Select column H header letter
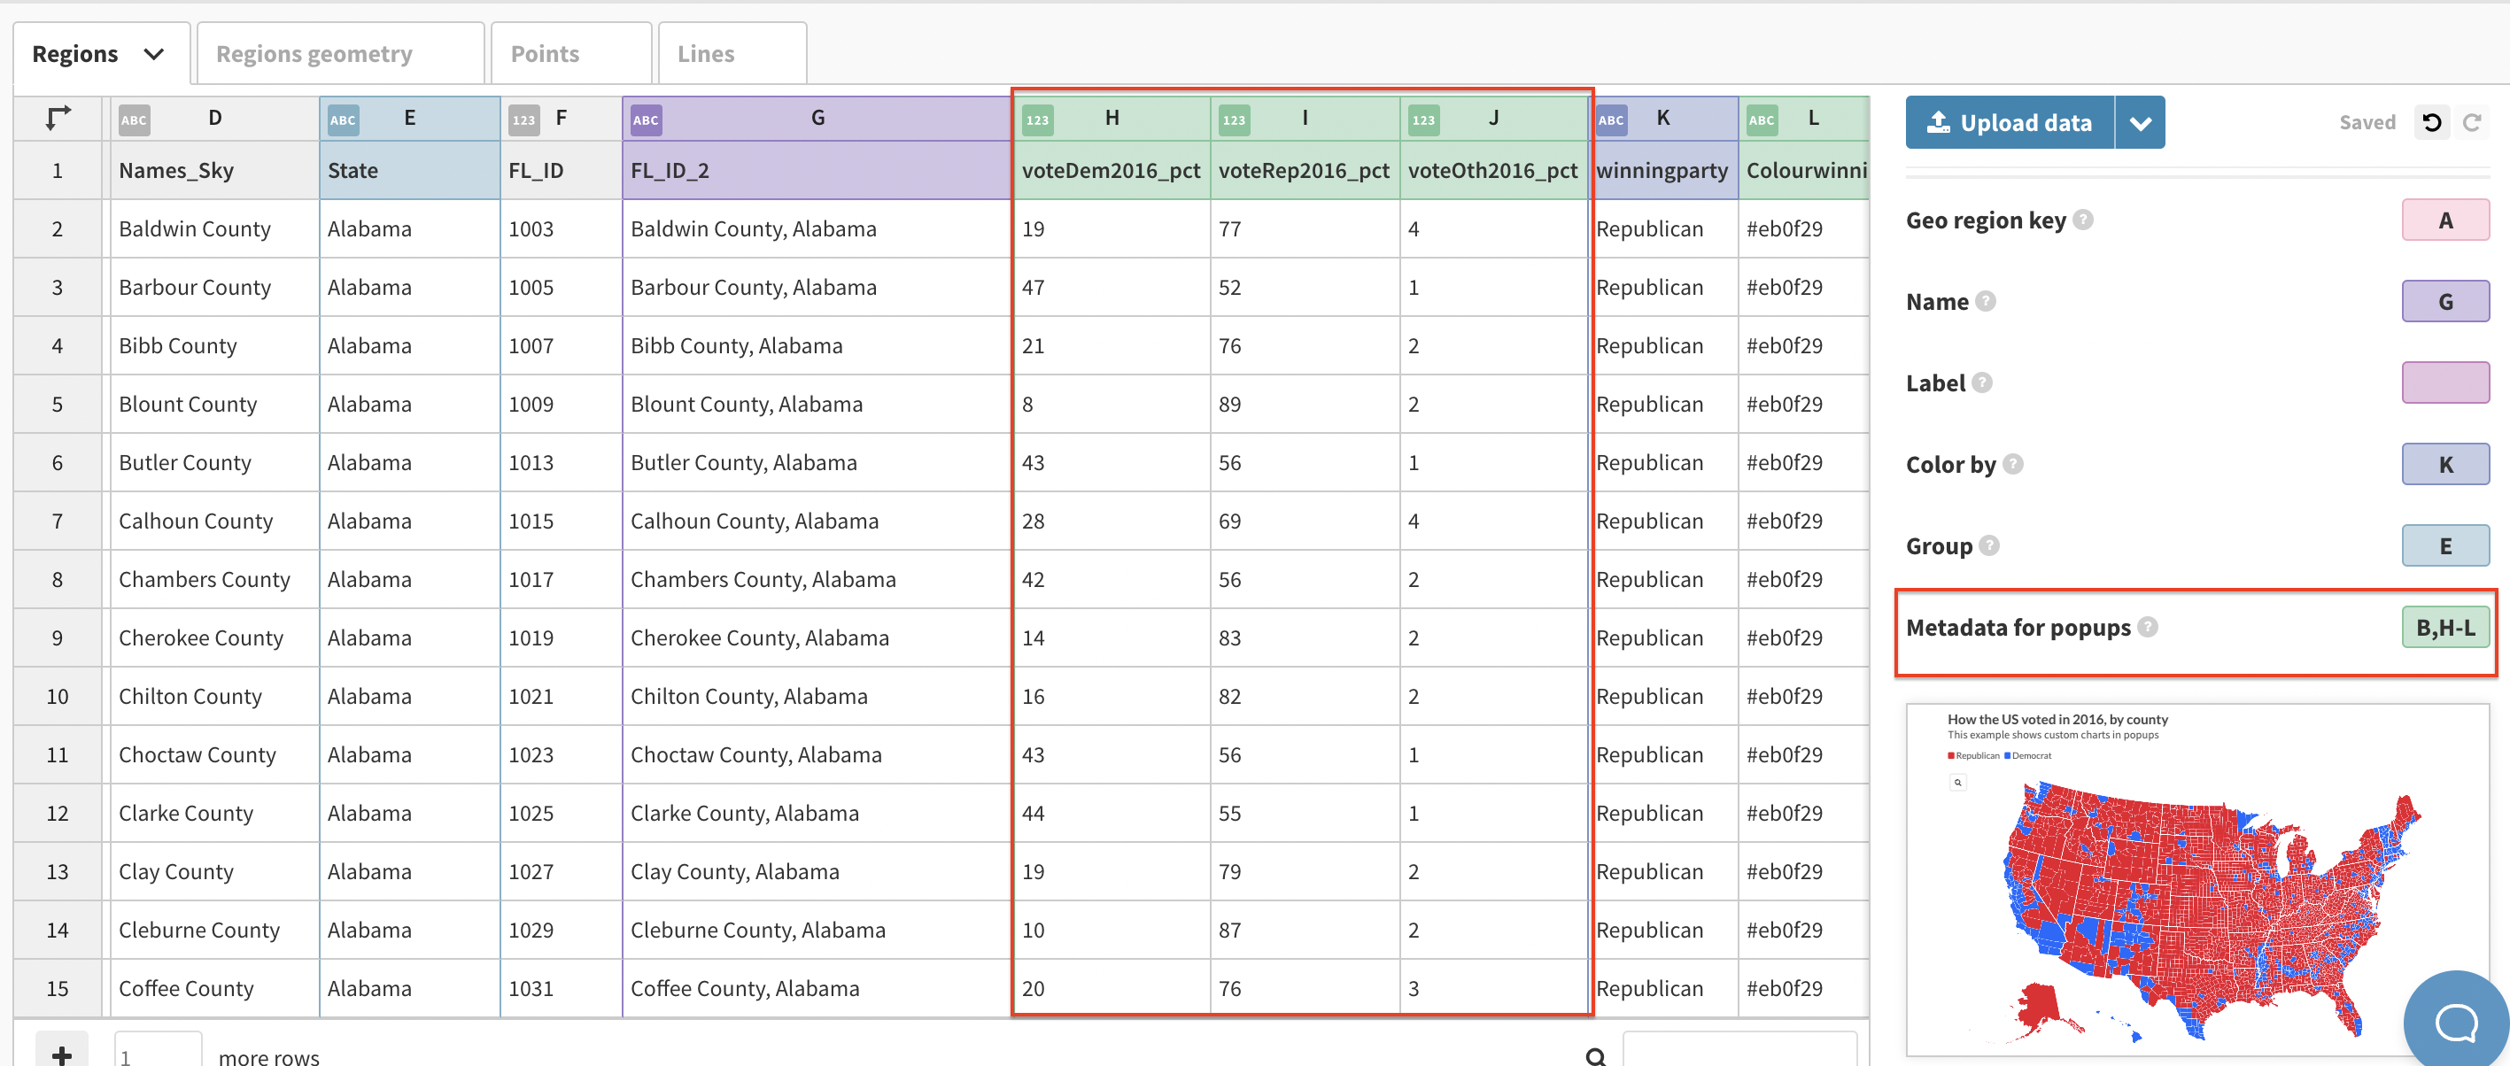Image resolution: width=2510 pixels, height=1066 pixels. click(x=1112, y=119)
